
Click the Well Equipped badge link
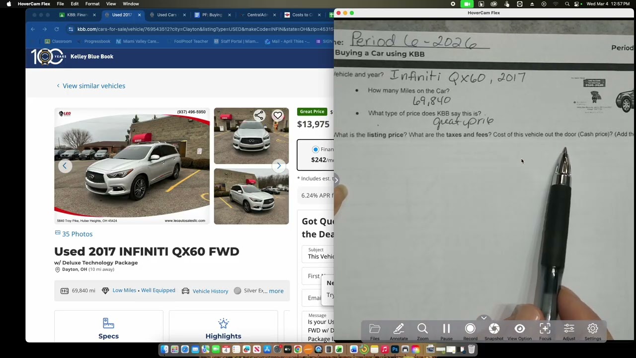click(158, 290)
